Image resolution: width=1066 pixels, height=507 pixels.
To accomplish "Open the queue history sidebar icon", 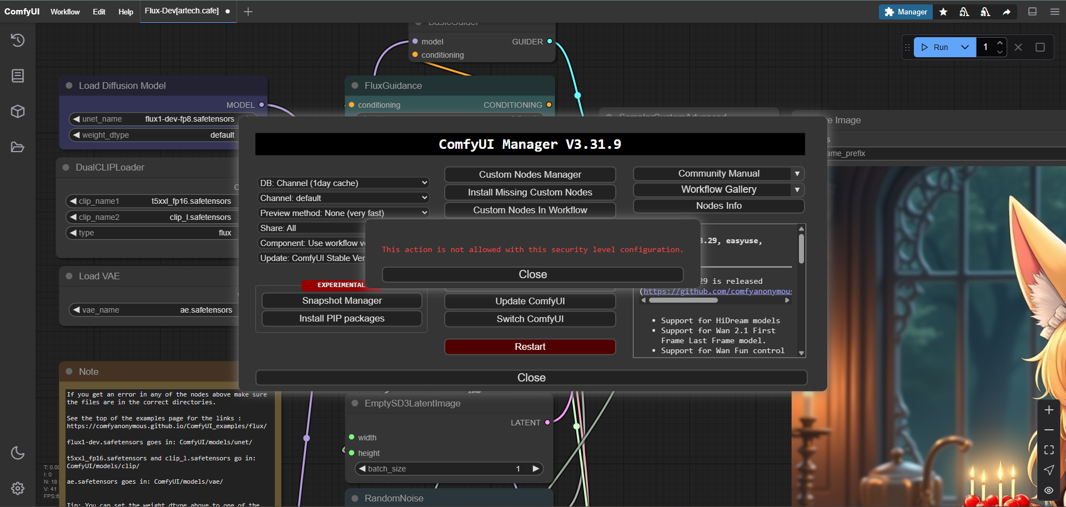I will [x=18, y=40].
